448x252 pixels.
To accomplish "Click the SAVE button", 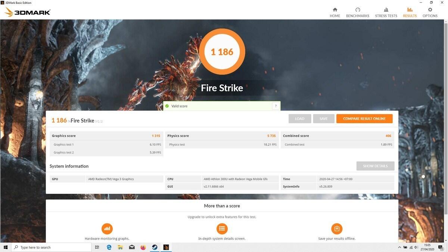I will 324,119.
